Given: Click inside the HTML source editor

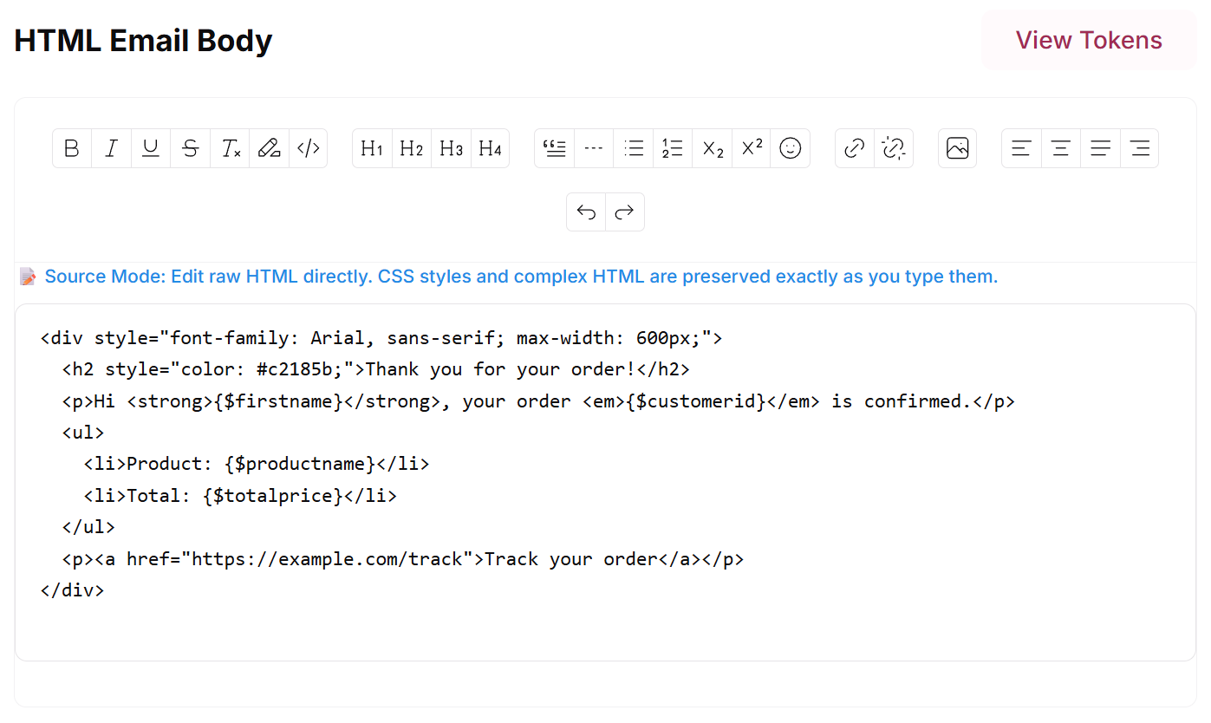Looking at the screenshot, I should point(605,482).
